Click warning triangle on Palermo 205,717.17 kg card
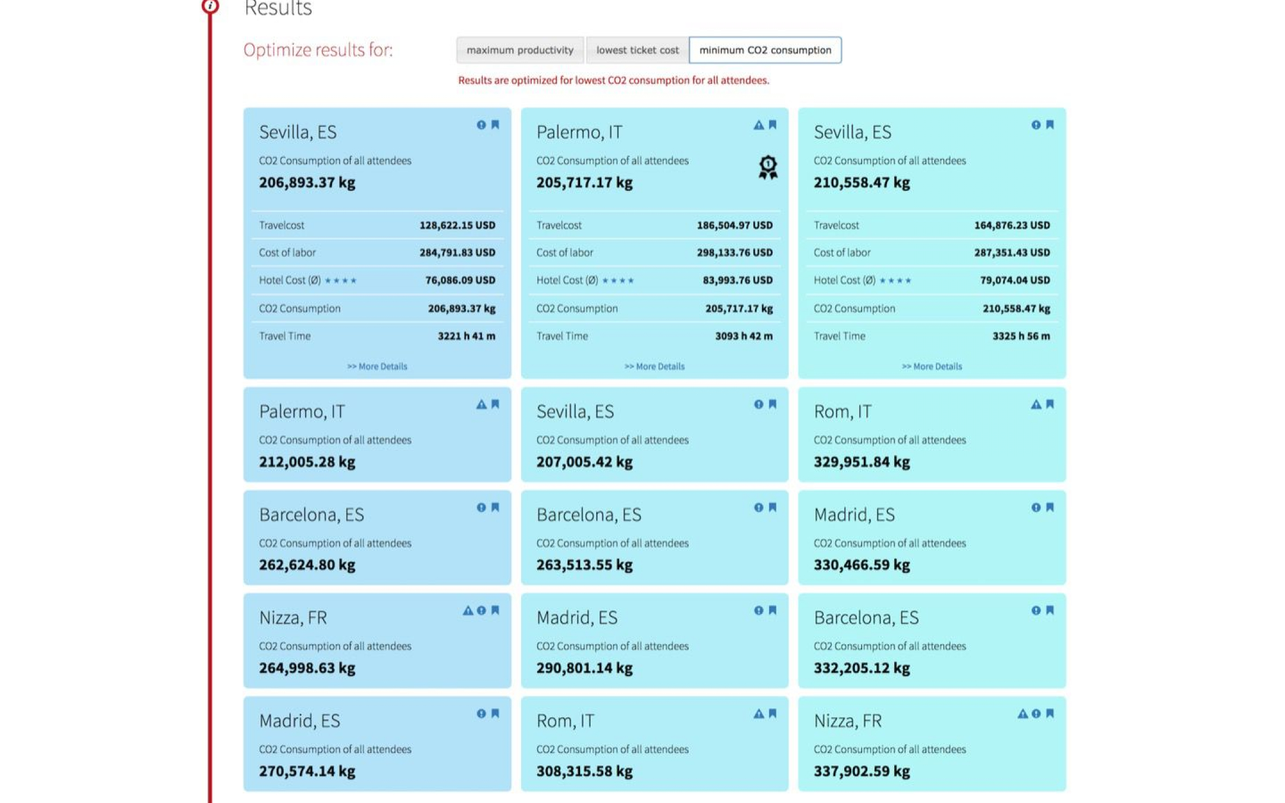The width and height of the screenshot is (1285, 803). [x=759, y=124]
